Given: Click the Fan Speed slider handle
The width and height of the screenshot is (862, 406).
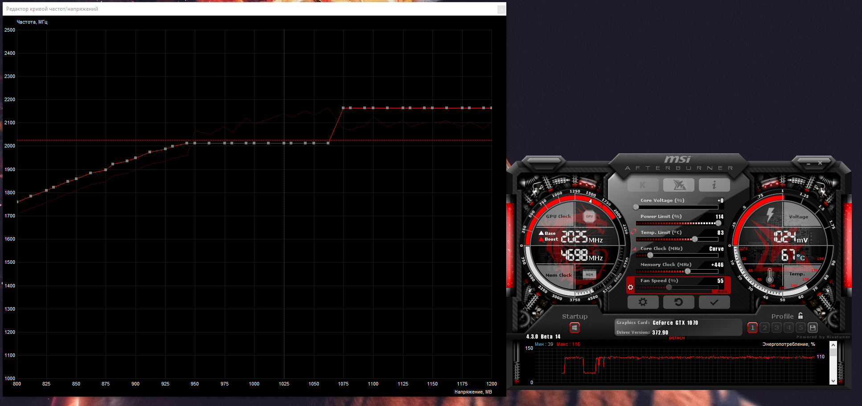Looking at the screenshot, I should [669, 287].
